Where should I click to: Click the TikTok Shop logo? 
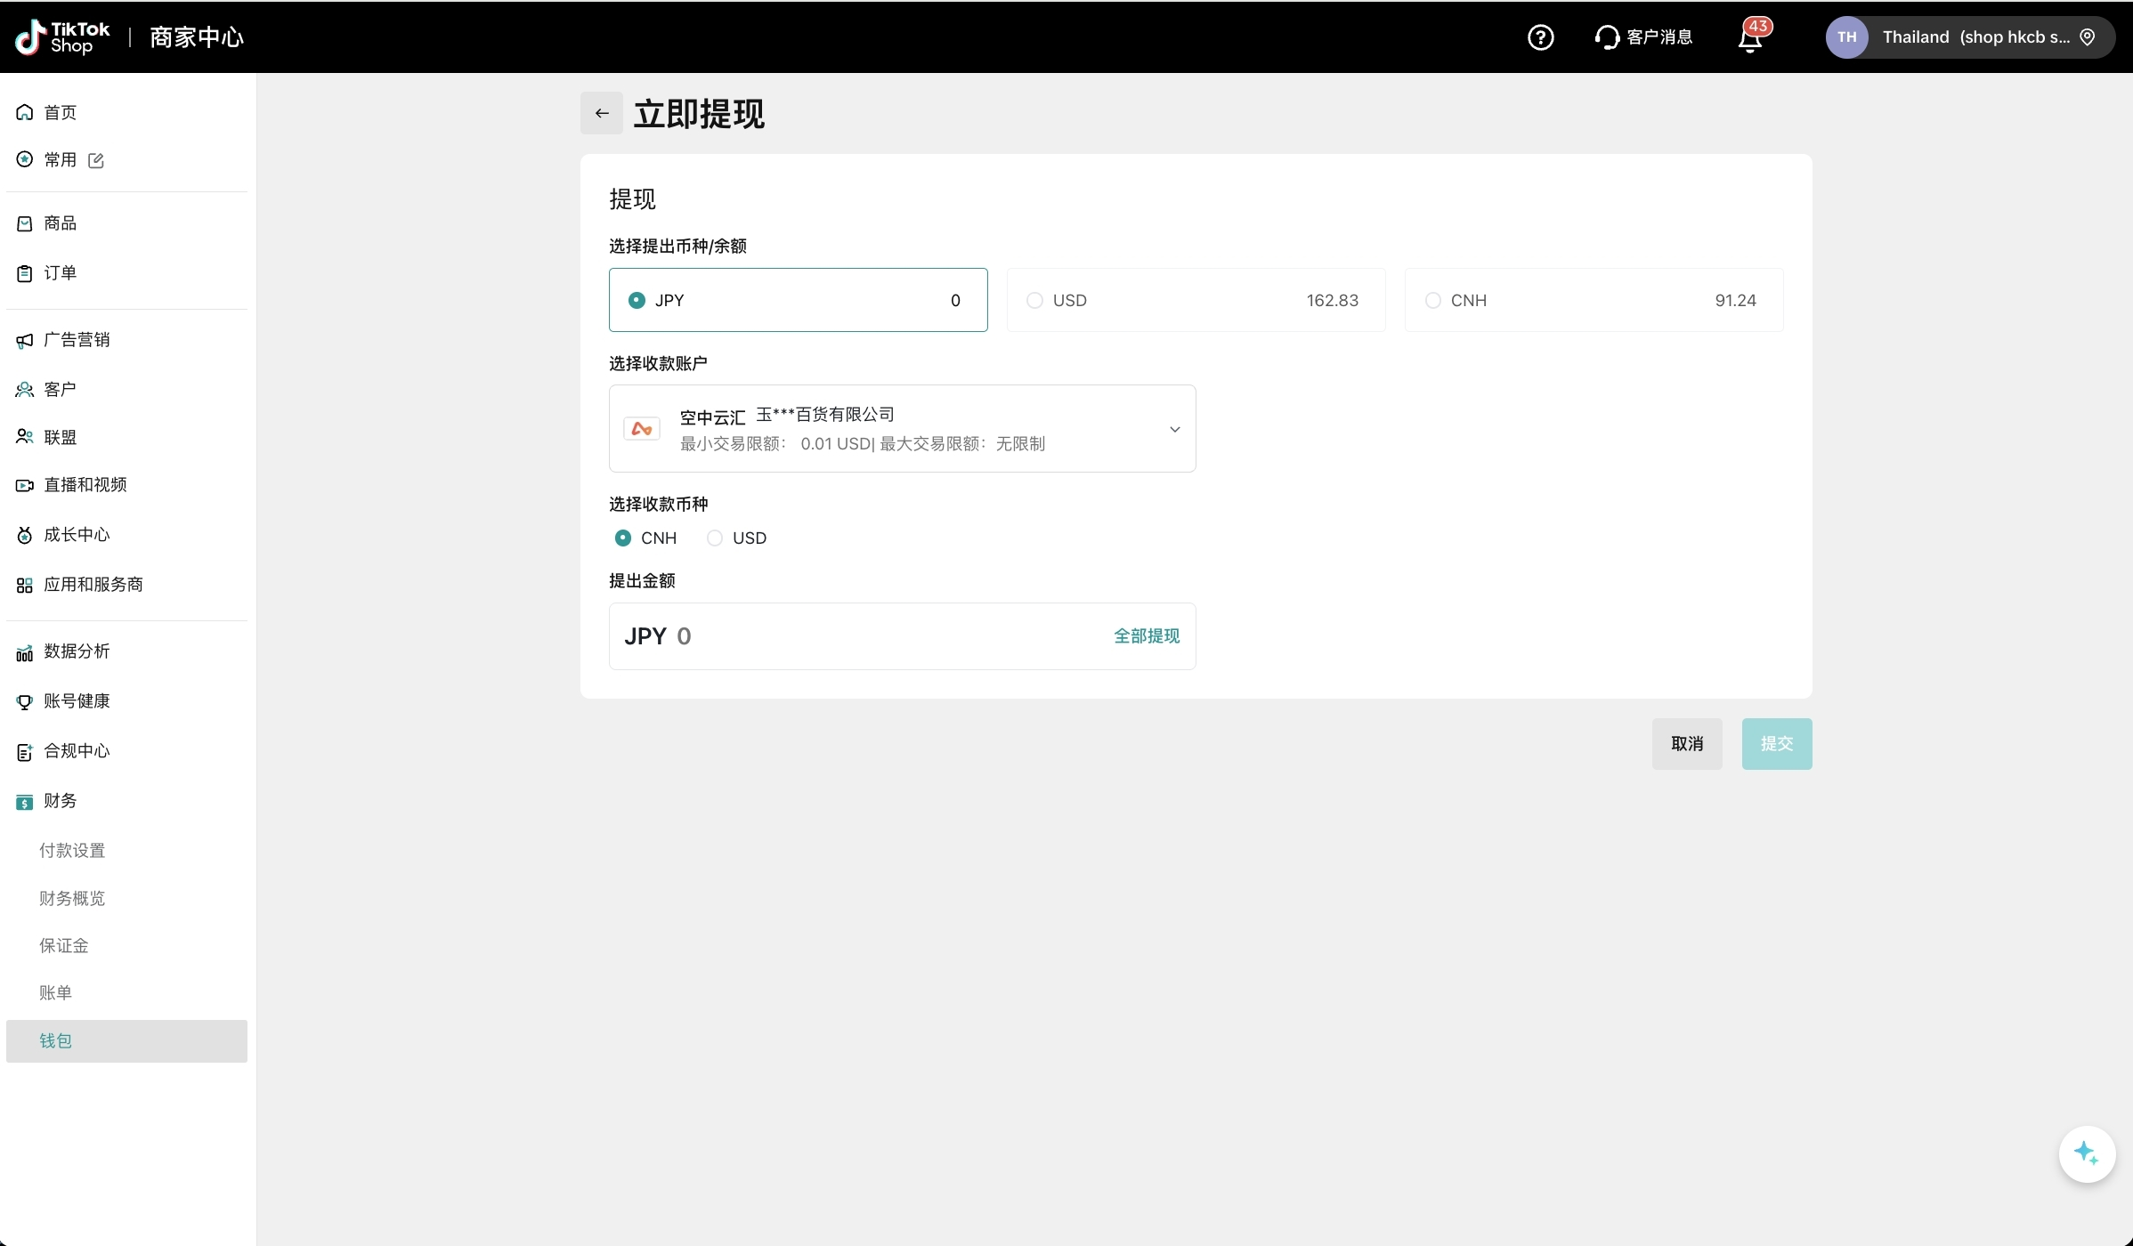62,37
